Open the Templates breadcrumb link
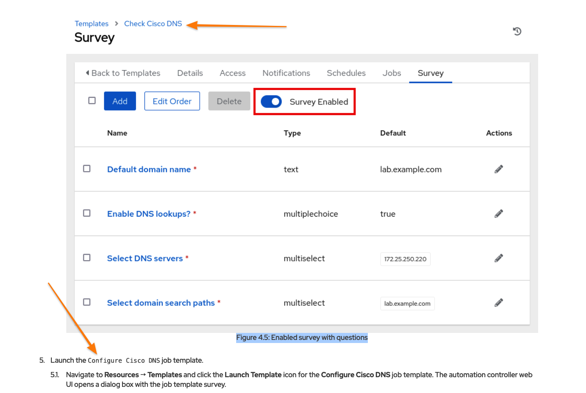Screen dimensions: 586x393 [x=91, y=24]
